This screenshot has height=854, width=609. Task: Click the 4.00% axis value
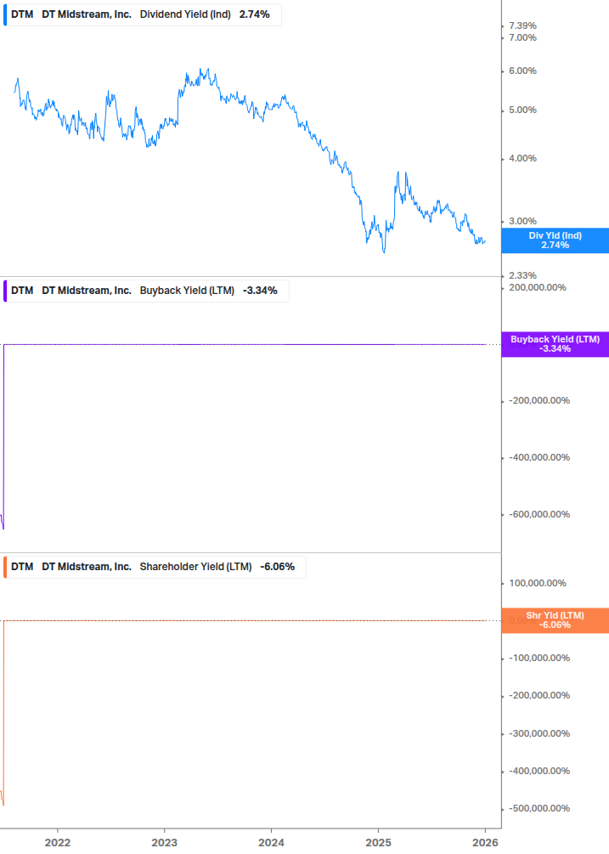coord(522,159)
